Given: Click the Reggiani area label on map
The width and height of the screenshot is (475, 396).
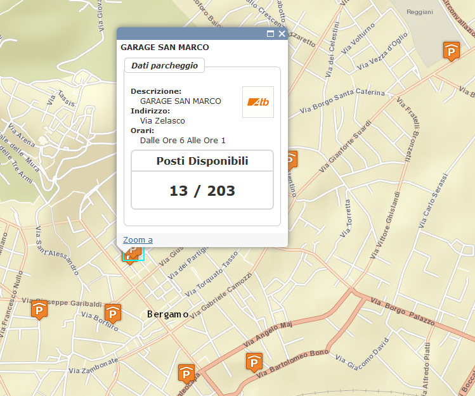Looking at the screenshot, I should 419,12.
